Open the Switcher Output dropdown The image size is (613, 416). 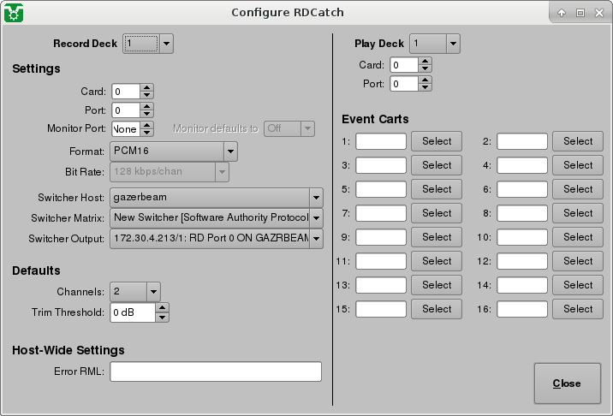pos(315,239)
